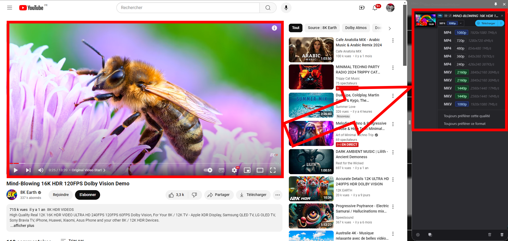This screenshot has height=241, width=508.
Task: Open player settings gear
Action: click(x=234, y=170)
